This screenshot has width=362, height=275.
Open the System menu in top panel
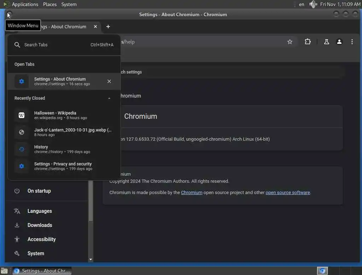coord(69,4)
